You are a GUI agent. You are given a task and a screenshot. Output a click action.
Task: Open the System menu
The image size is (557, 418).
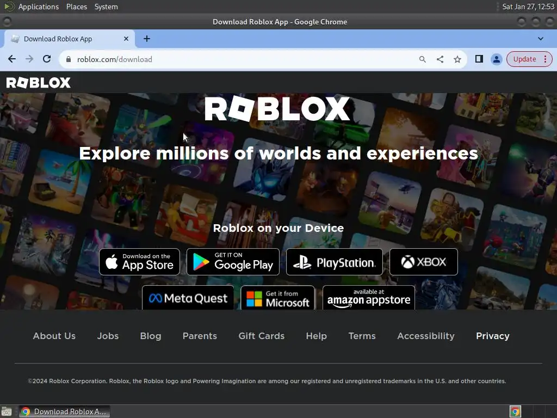click(106, 7)
